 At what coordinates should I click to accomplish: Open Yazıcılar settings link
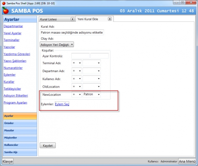point(9,47)
